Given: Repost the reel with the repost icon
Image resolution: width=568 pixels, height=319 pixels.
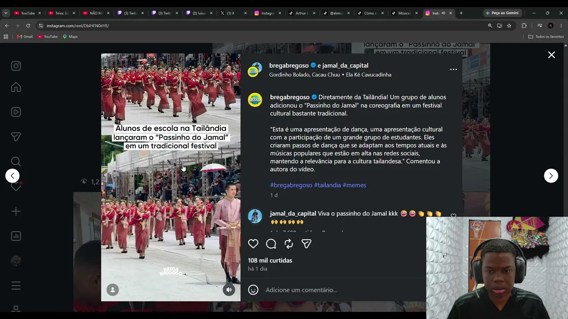Looking at the screenshot, I should click(x=289, y=244).
